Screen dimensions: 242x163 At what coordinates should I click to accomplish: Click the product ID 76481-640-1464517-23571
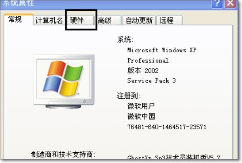click(x=167, y=127)
